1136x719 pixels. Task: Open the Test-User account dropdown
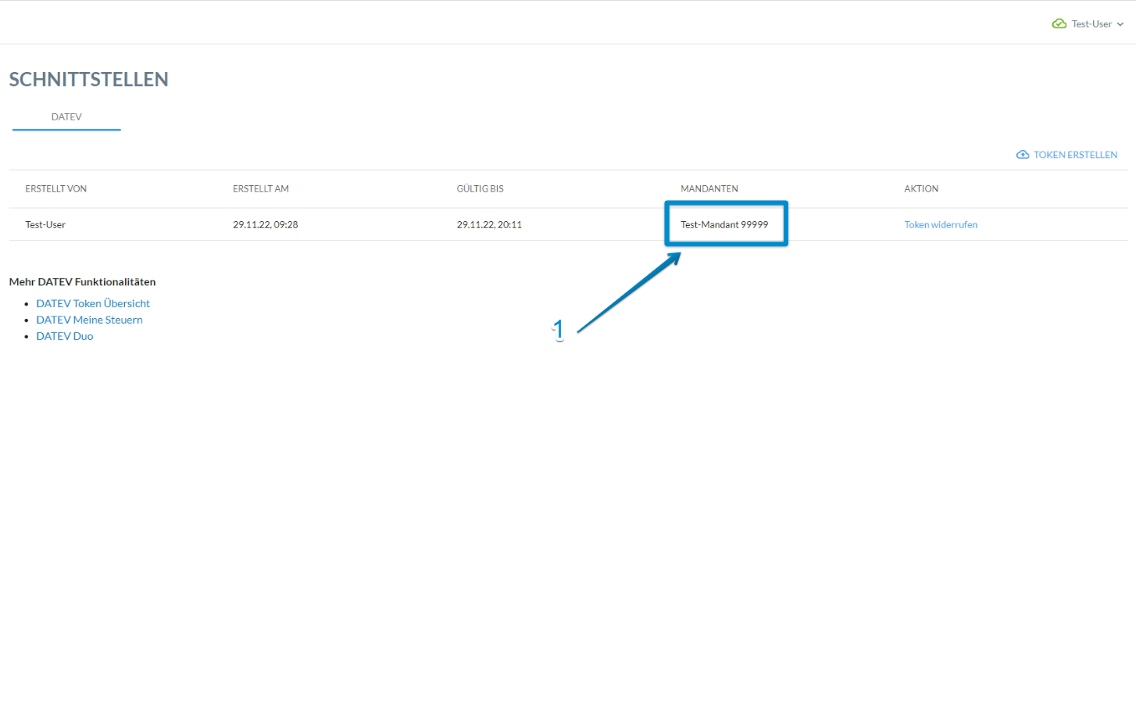(x=1097, y=24)
